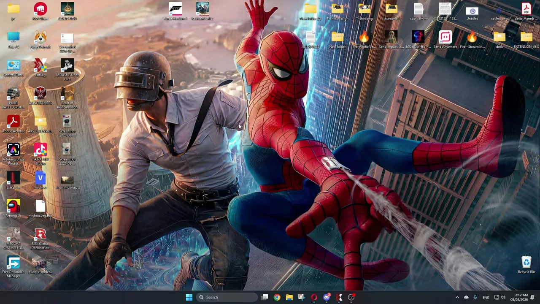Open Snipping Tool from the taskbar
Screen dimensions: 540x304
301,297
